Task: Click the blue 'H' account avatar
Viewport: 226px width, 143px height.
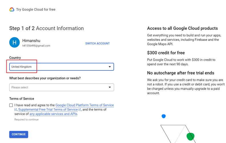Action: click(14, 42)
